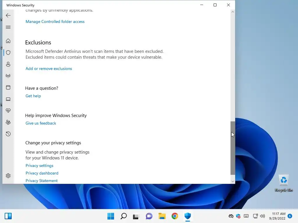Open Protection history clock icon
The width and height of the screenshot is (298, 223).
pos(8,134)
